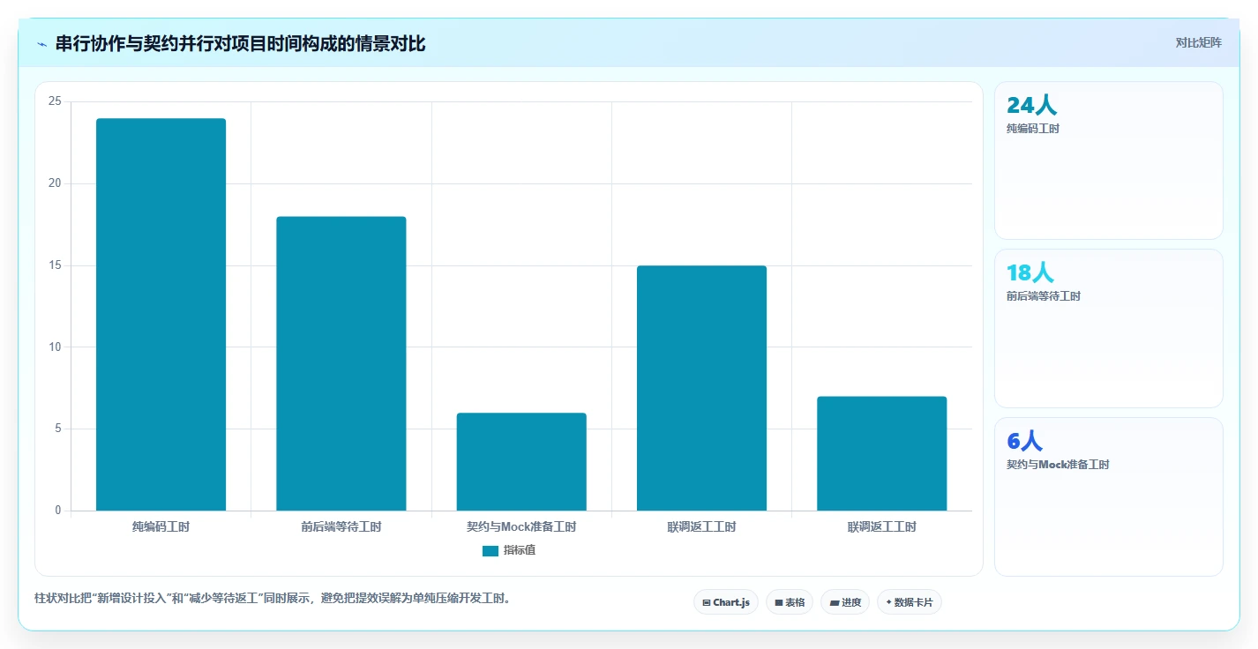Click the 前后端等待工时 bar in chart
This screenshot has width=1258, height=649.
click(341, 363)
